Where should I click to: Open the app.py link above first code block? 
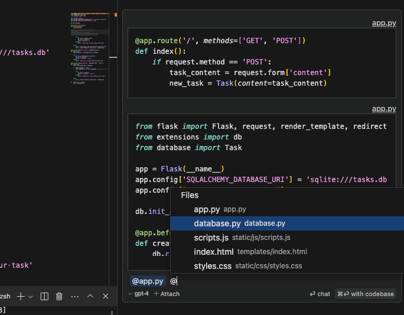[384, 23]
